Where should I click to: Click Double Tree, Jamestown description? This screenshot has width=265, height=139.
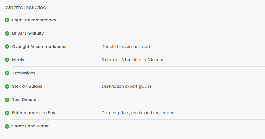pos(126,47)
